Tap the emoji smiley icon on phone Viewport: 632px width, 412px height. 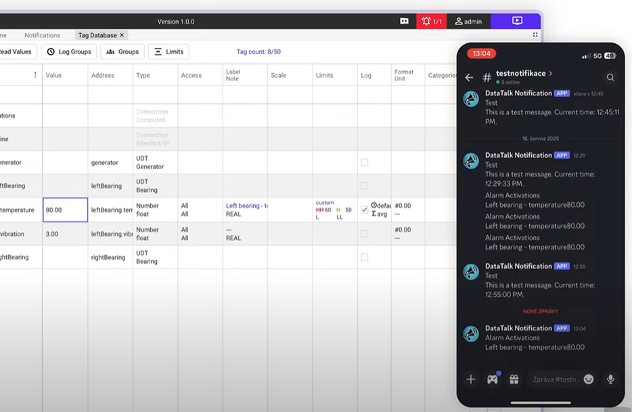(x=589, y=379)
